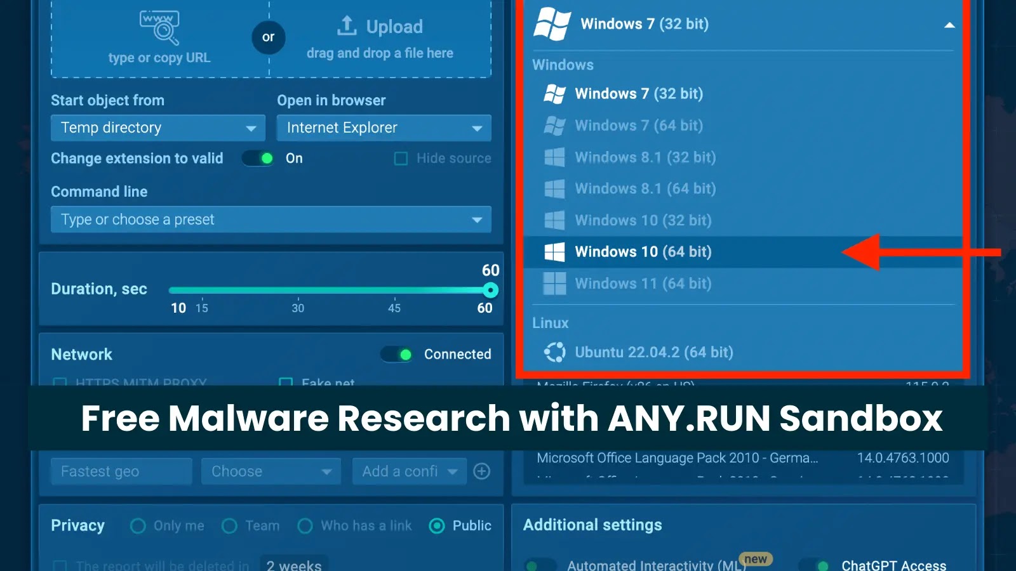Select Who has a link privacy option
The image size is (1016, 571).
[305, 526]
